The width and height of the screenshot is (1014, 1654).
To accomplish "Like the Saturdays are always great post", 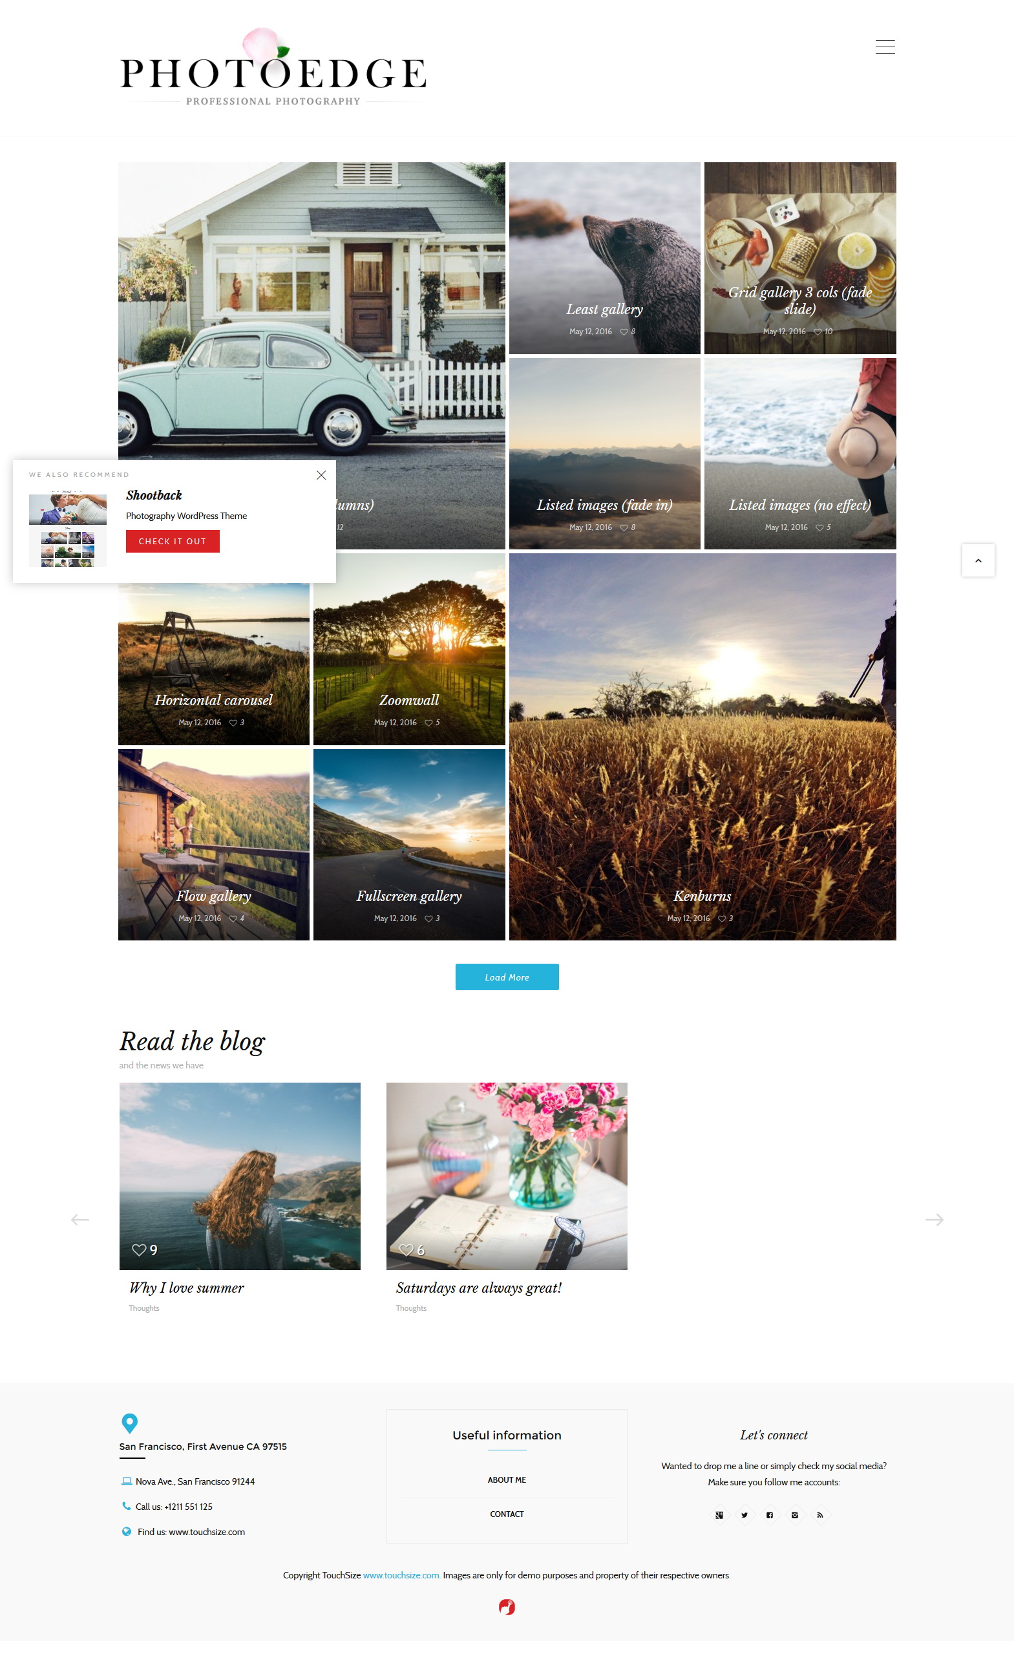I will [x=406, y=1249].
